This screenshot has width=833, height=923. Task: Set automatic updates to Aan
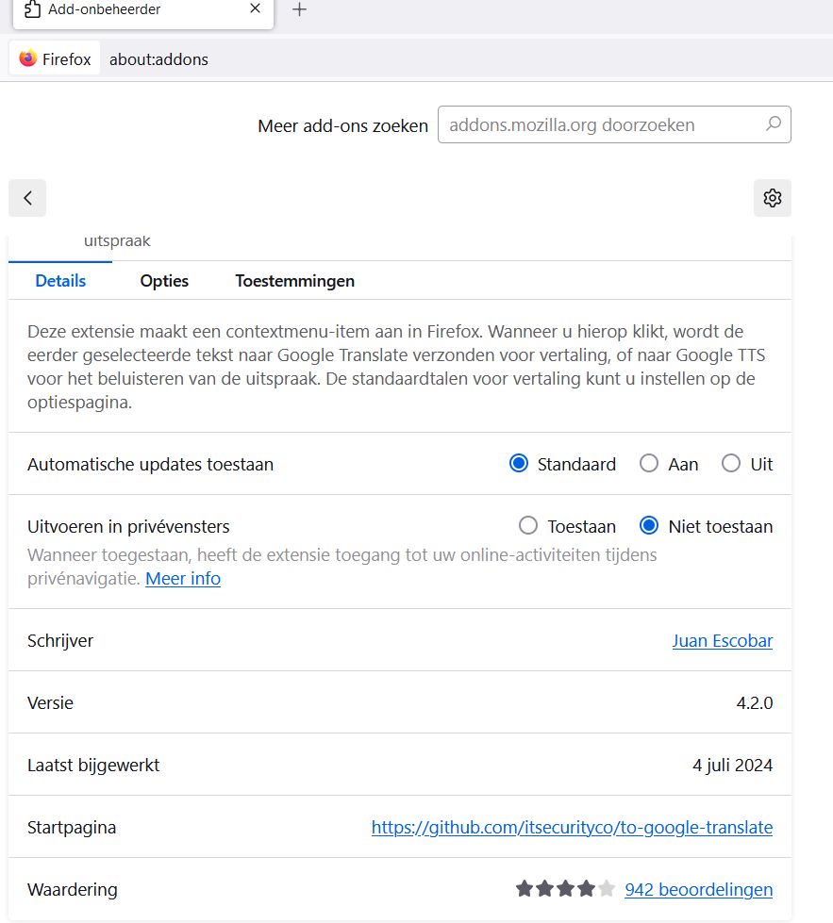[x=649, y=464]
